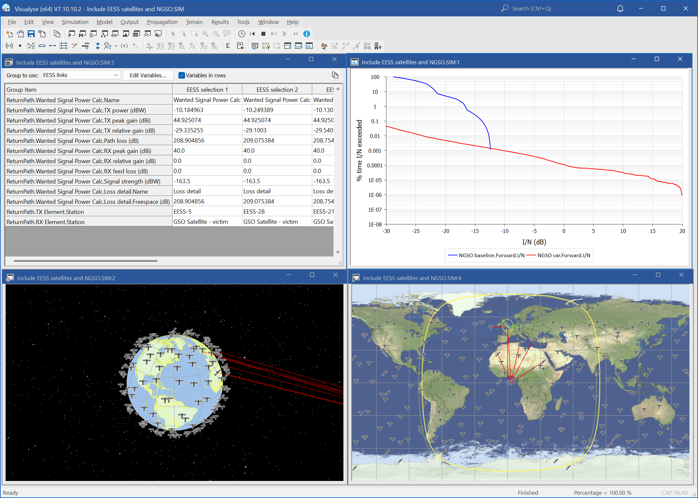Select the EESS selection 1 column header
The height and width of the screenshot is (498, 698).
(x=207, y=89)
